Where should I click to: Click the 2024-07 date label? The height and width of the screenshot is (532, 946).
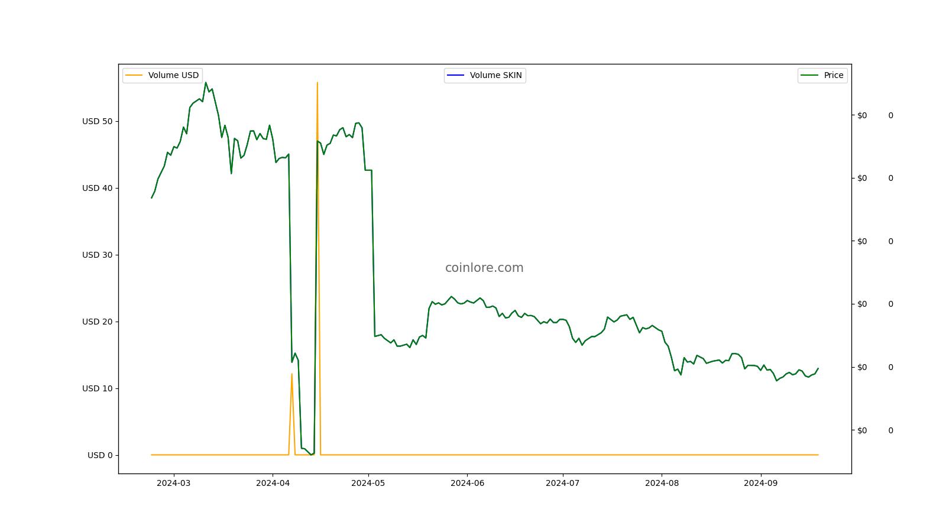(563, 483)
